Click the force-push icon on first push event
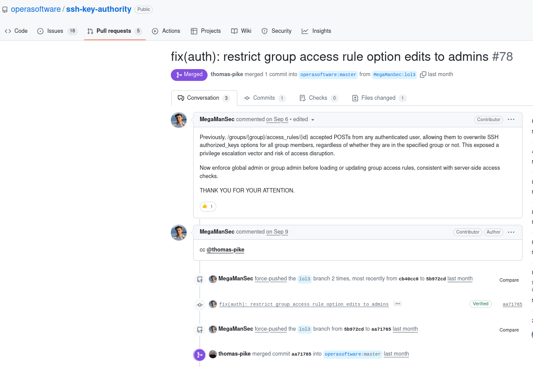Viewport: 533px width, 367px height. pyautogui.click(x=199, y=279)
